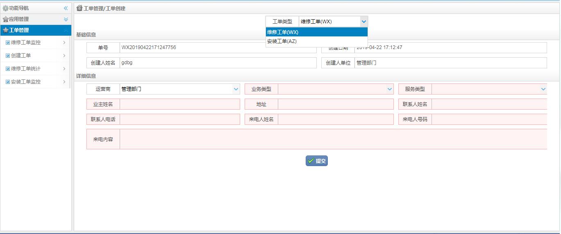Toggle the 工单类型 dropdown arrow
561x234 pixels.
(363, 22)
